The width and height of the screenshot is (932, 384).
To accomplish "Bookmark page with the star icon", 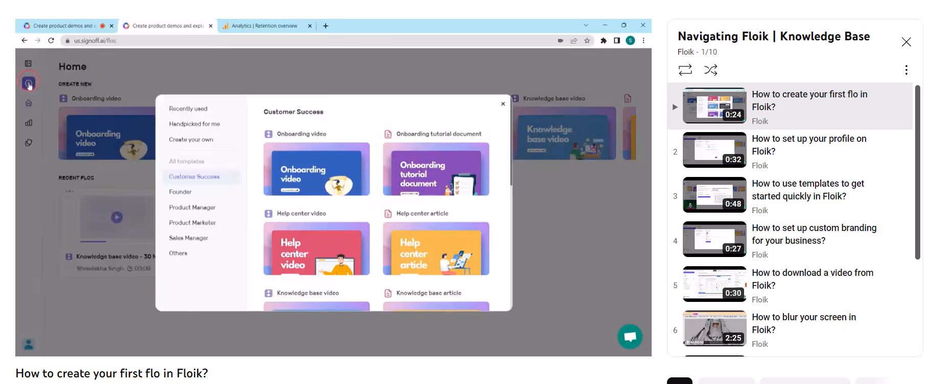I will pos(587,41).
